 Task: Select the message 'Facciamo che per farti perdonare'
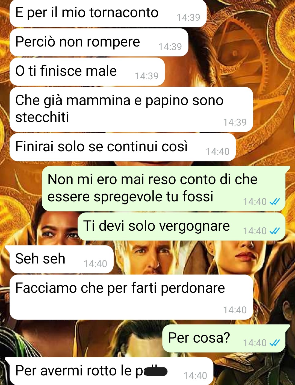click(131, 297)
